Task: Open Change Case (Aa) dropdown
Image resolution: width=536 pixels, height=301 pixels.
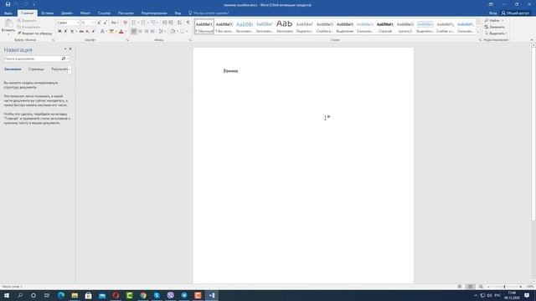Action: point(114,23)
